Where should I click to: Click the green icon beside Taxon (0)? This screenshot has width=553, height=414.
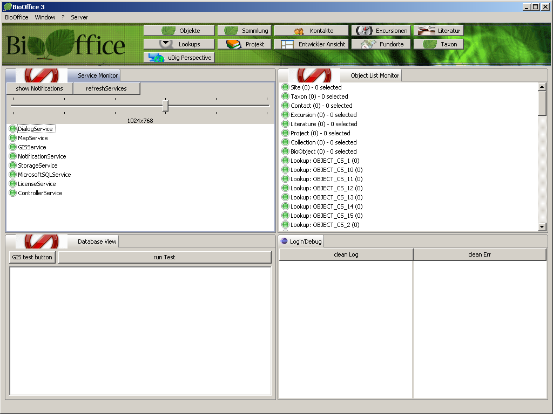point(285,96)
